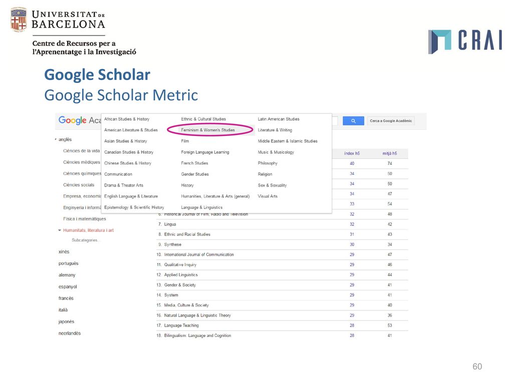
Task: Select Humanities, Literature & Arts (general)
Action: click(215, 196)
